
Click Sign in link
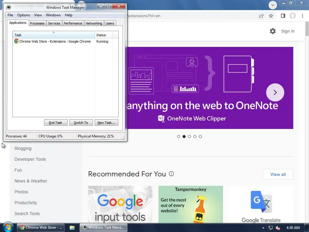coord(288,31)
